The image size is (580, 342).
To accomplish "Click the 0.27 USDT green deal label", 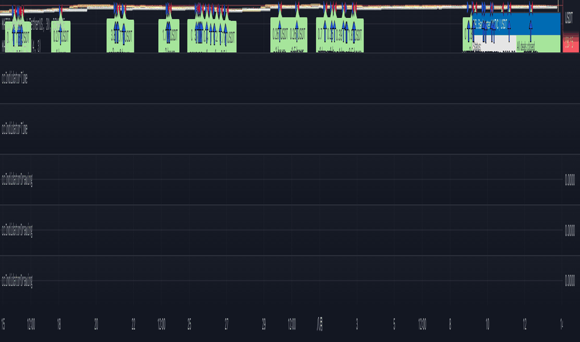I will 60,37.
